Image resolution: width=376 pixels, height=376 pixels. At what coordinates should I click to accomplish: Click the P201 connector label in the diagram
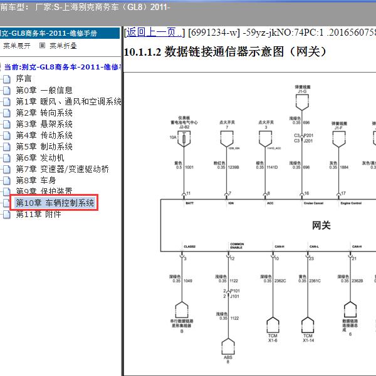click(x=308, y=136)
